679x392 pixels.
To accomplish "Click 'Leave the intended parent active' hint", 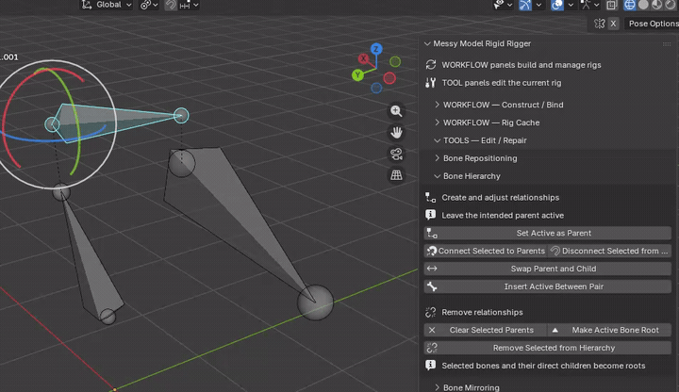I will [503, 215].
